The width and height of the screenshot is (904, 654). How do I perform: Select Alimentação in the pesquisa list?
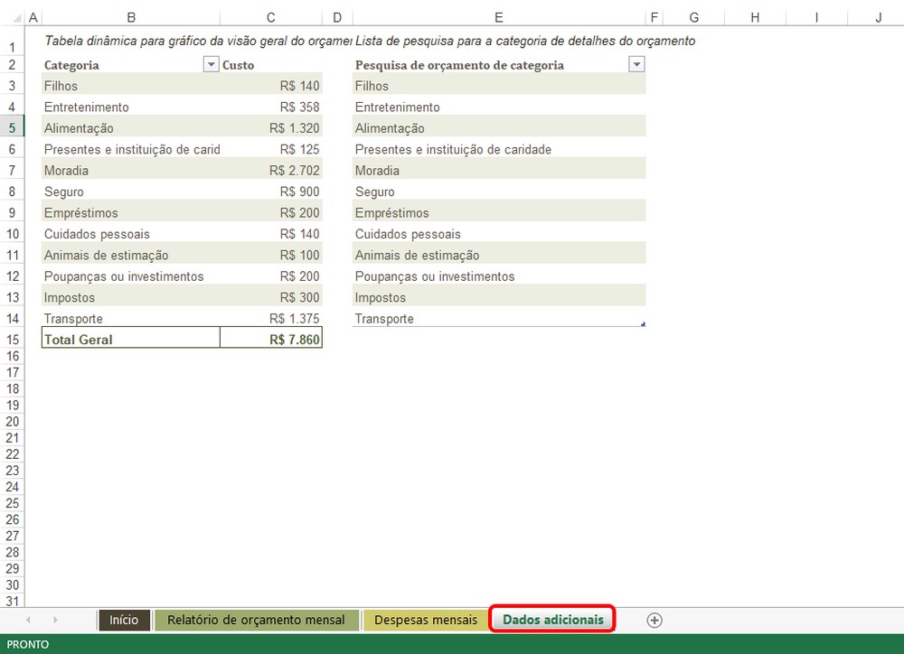(498, 127)
